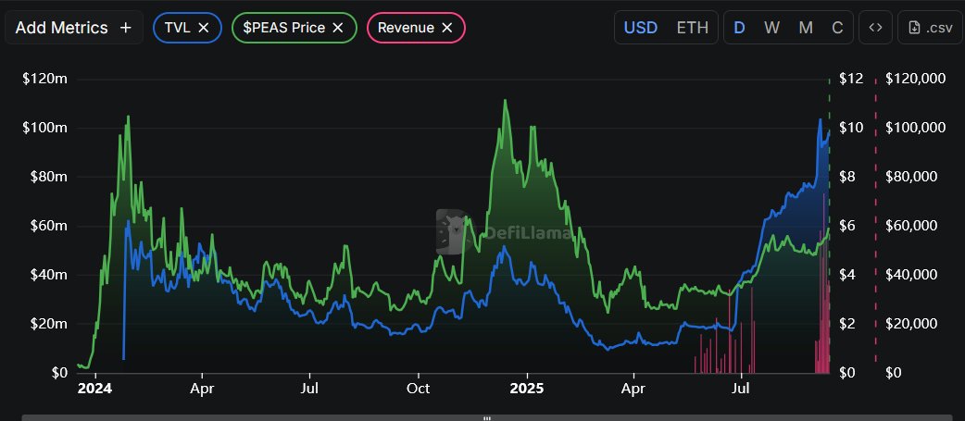Viewport: 965px width, 421px height.
Task: Switch denomination to ETH
Action: point(693,28)
